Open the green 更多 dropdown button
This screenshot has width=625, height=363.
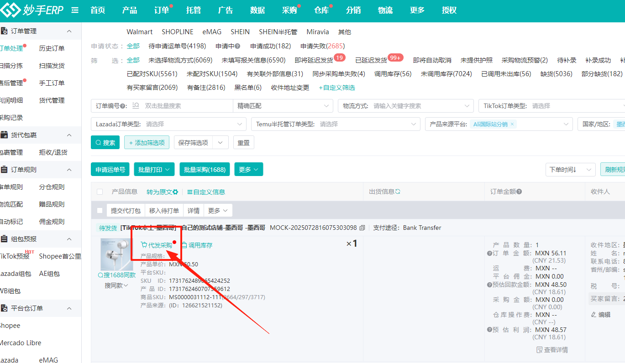pos(249,169)
